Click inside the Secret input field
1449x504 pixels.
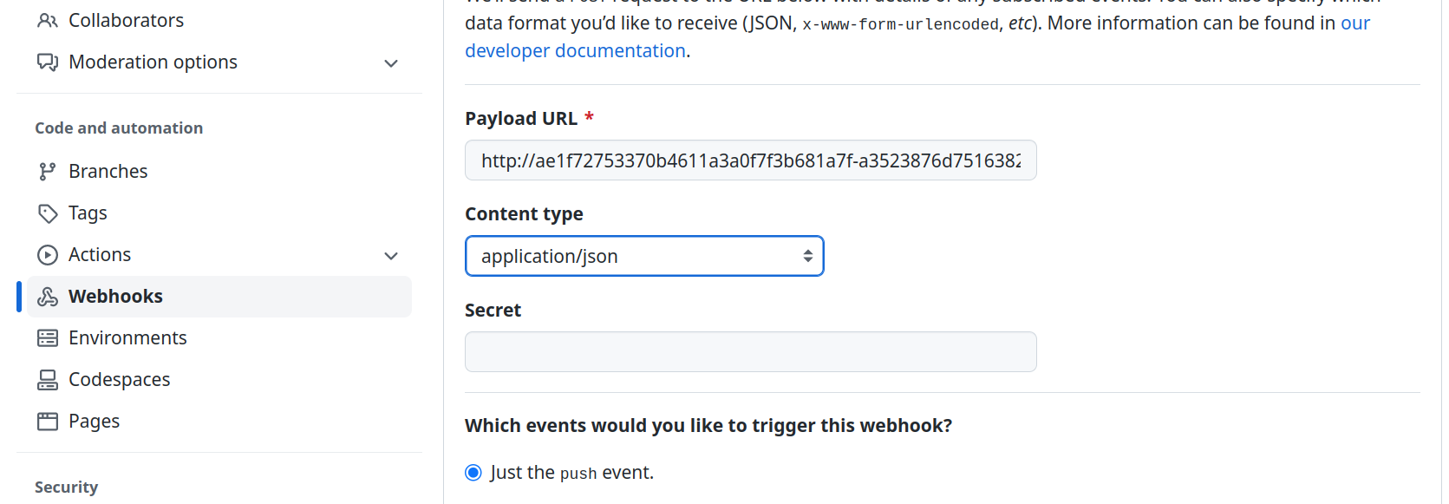click(750, 351)
